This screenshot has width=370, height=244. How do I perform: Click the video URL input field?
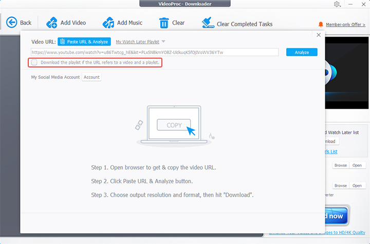(x=155, y=53)
